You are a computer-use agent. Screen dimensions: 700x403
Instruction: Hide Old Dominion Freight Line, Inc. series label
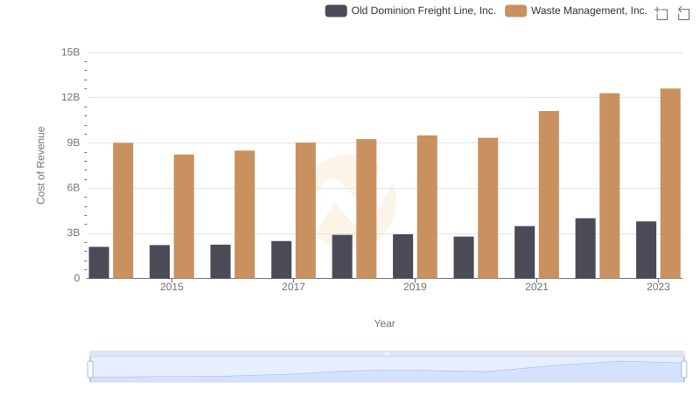(423, 10)
